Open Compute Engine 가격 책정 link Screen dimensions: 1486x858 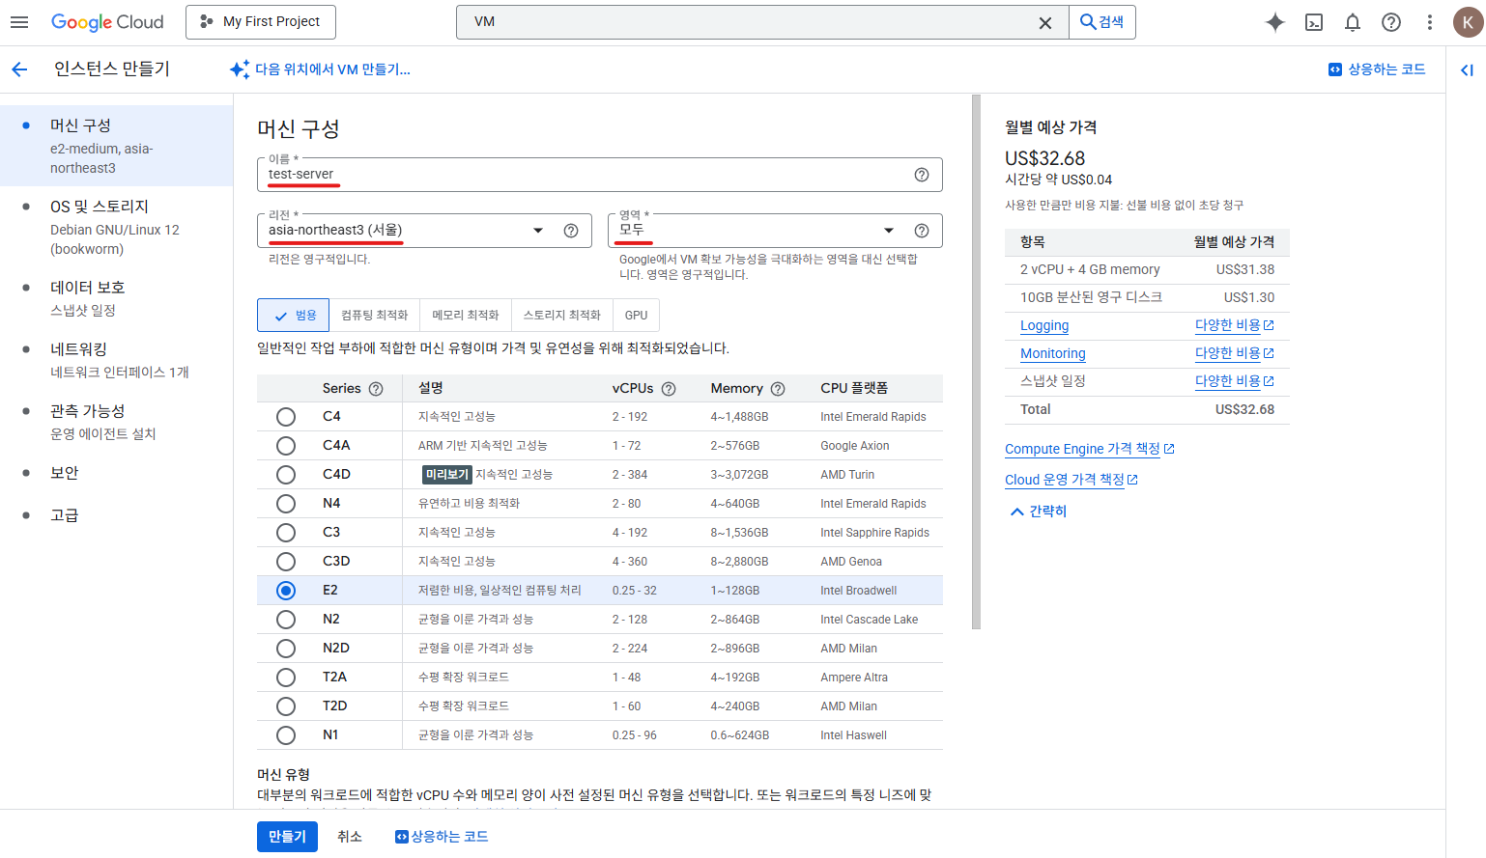1090,450
